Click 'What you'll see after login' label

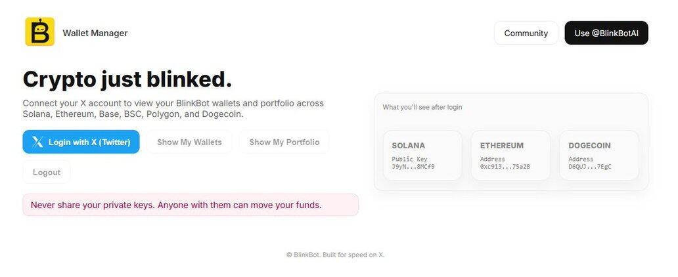pos(422,107)
